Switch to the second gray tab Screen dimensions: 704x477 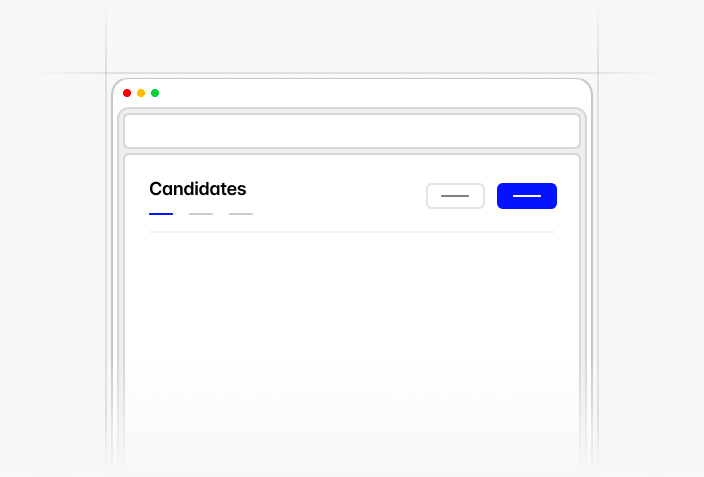coord(201,214)
